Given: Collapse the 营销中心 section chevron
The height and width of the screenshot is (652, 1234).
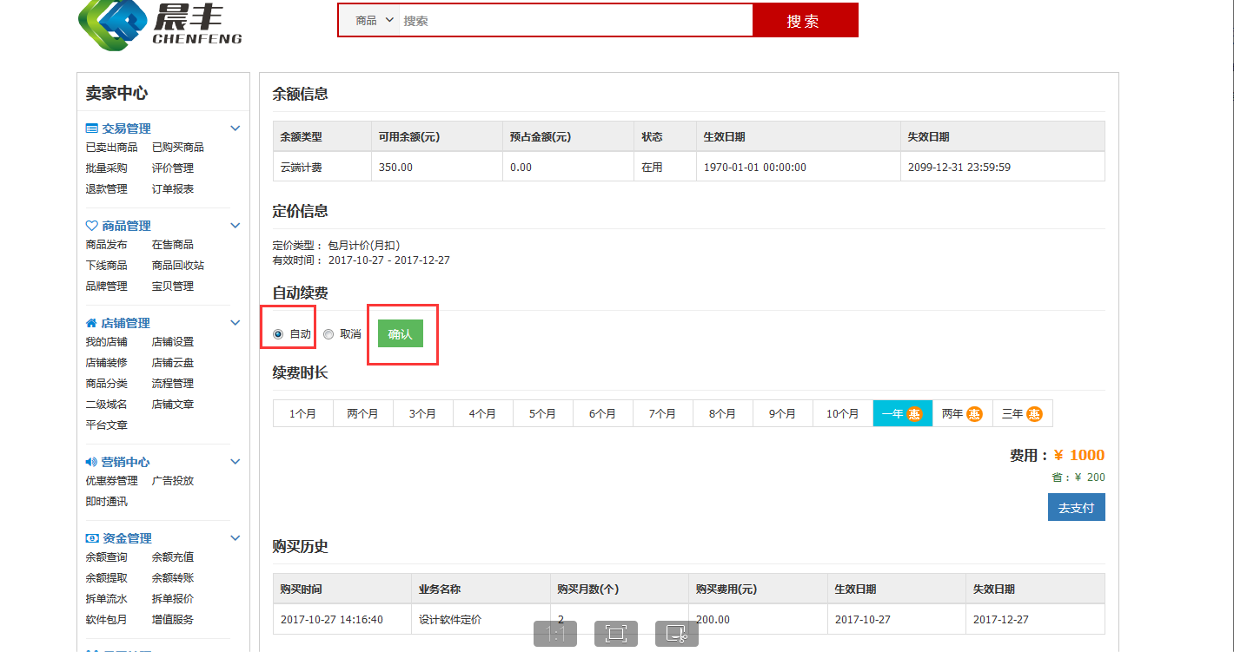Looking at the screenshot, I should click(x=235, y=462).
